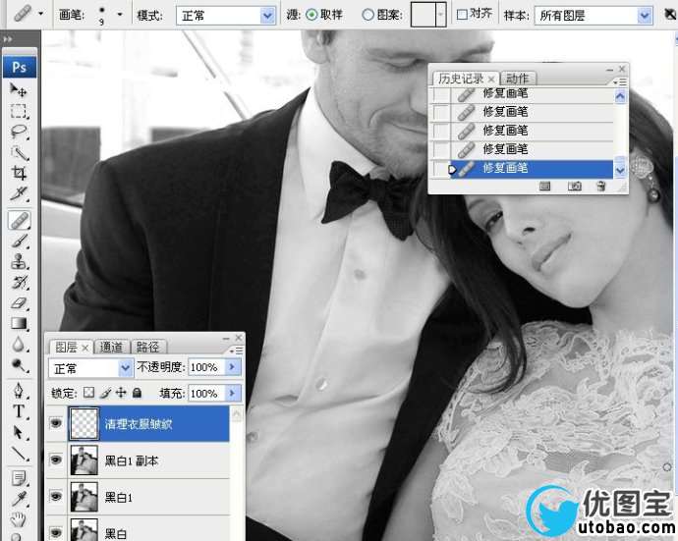Click the 填充 fill value field

(x=206, y=393)
